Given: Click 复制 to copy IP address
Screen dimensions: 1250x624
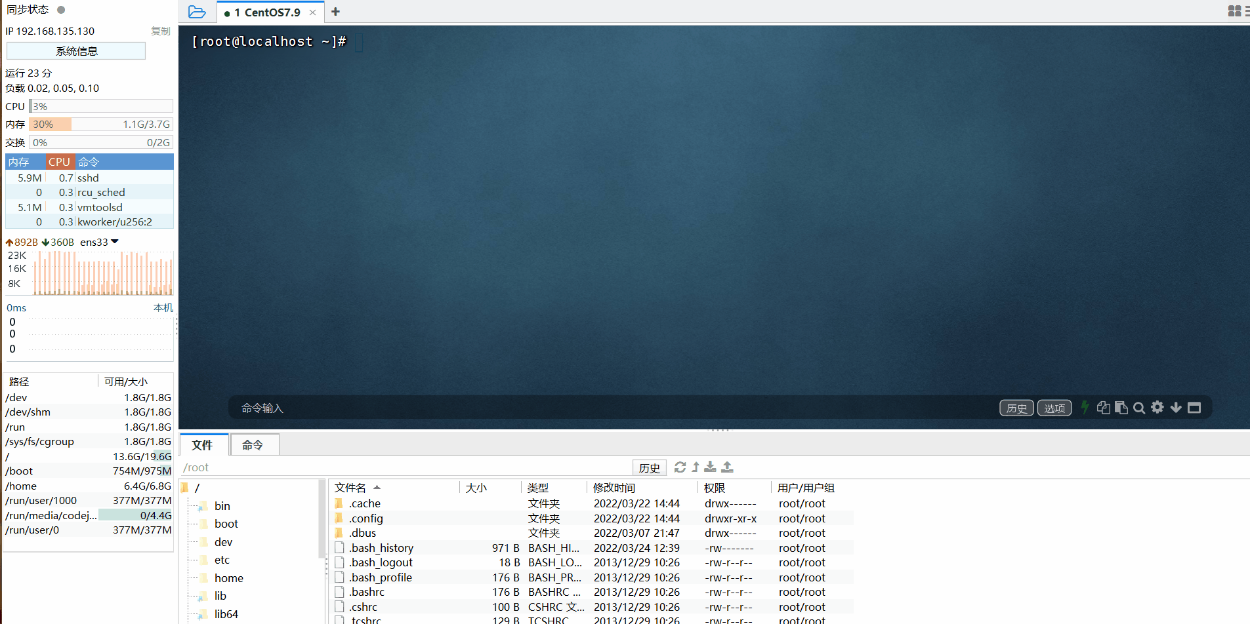Looking at the screenshot, I should click(x=160, y=31).
